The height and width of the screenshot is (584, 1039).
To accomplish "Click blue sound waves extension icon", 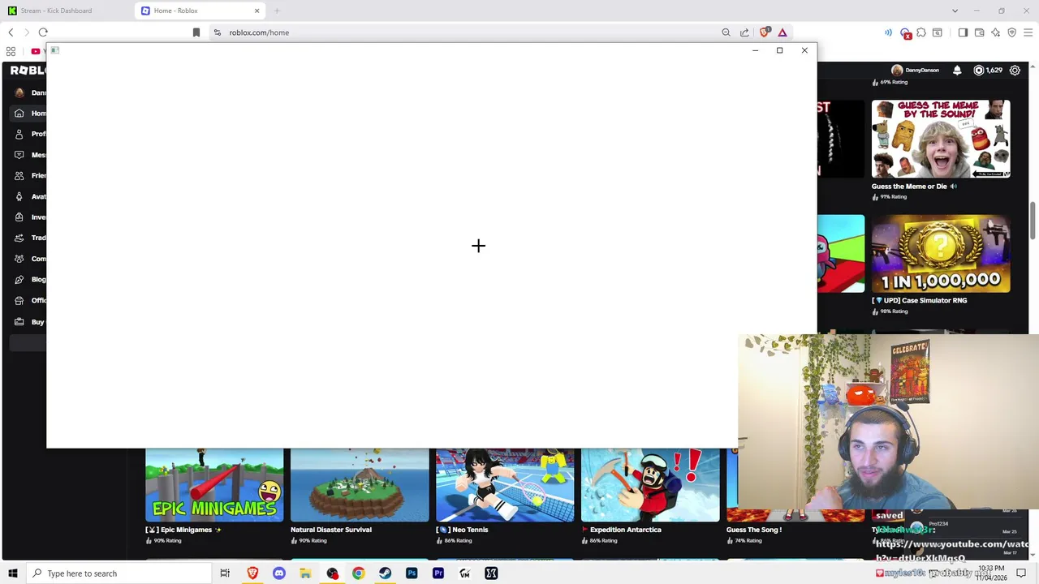I will tap(888, 32).
